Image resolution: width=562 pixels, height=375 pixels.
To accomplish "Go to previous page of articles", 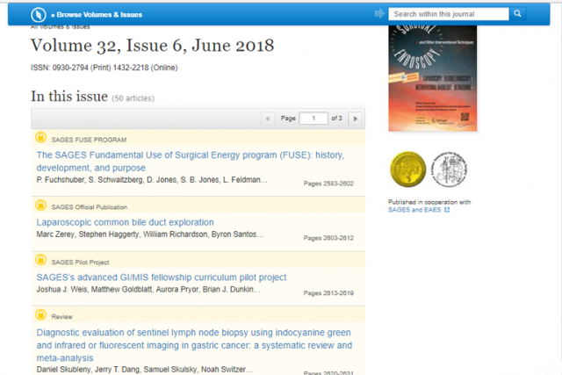I will tap(268, 118).
